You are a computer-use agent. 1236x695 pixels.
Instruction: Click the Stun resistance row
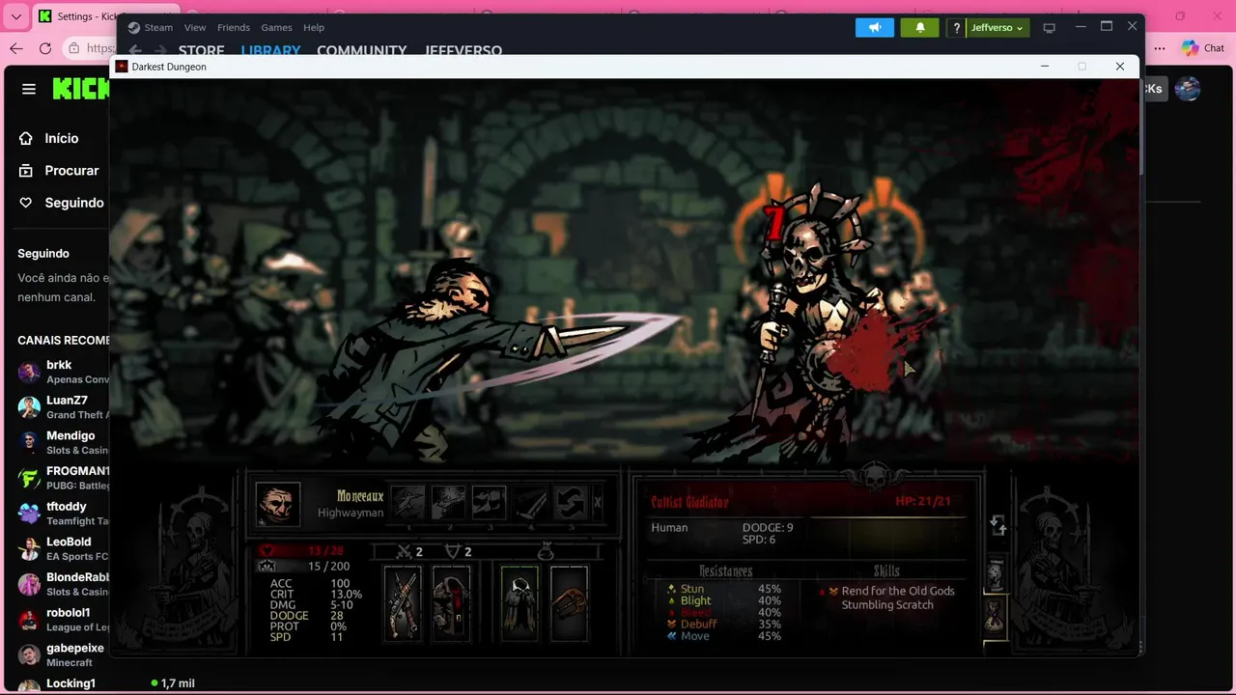pos(724,589)
